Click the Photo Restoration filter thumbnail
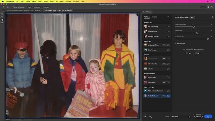 pyautogui.click(x=145, y=96)
